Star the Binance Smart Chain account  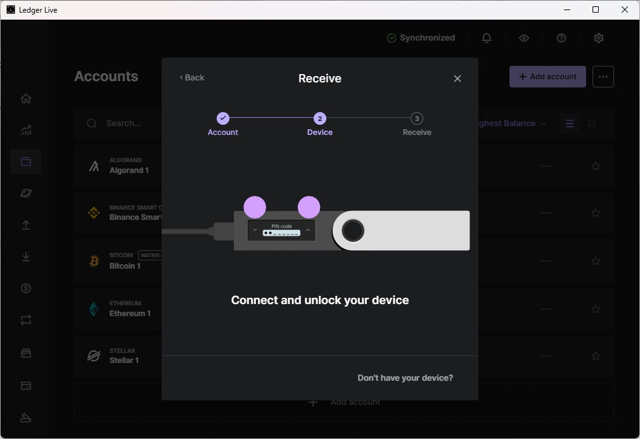(596, 213)
